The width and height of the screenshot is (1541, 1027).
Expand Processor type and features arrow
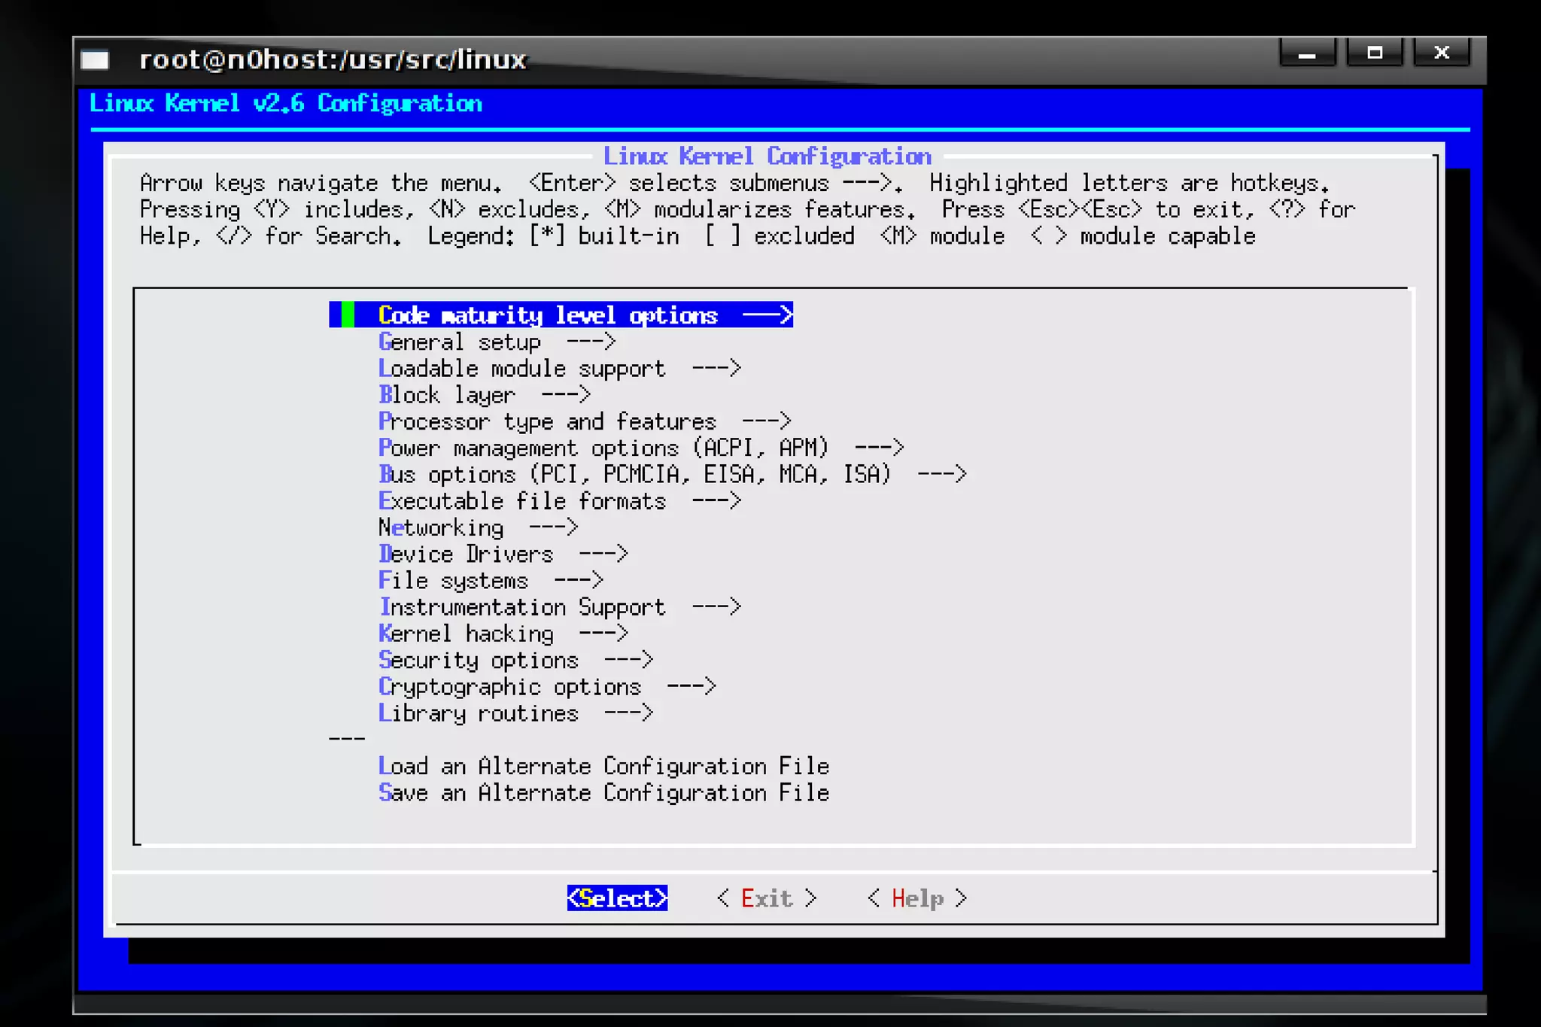pyautogui.click(x=766, y=421)
